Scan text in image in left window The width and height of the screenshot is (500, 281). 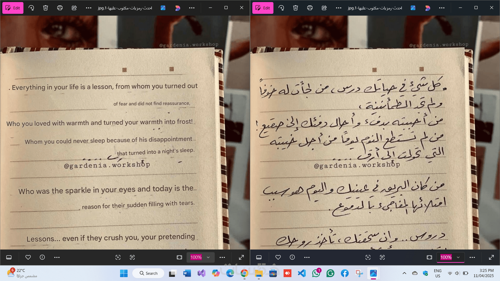coord(132,257)
